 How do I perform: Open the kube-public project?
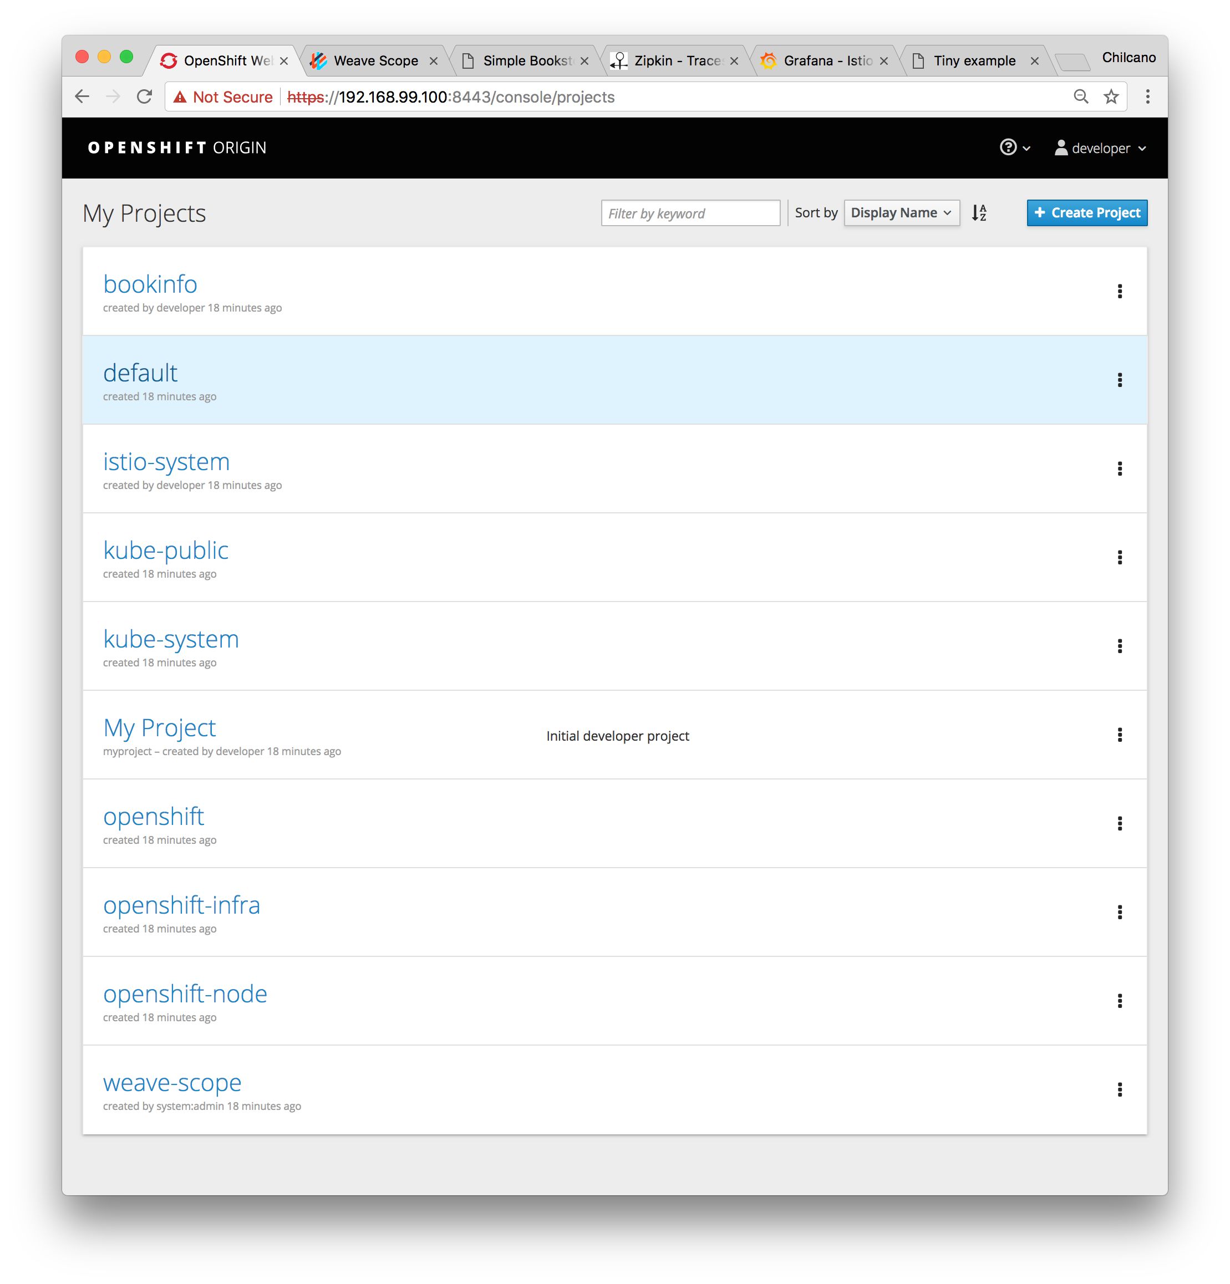pyautogui.click(x=166, y=551)
